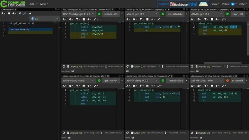Click Output button in x86-64 gcc 11.2 pane
The height and width of the screenshot is (140, 249).
[x=138, y=66]
